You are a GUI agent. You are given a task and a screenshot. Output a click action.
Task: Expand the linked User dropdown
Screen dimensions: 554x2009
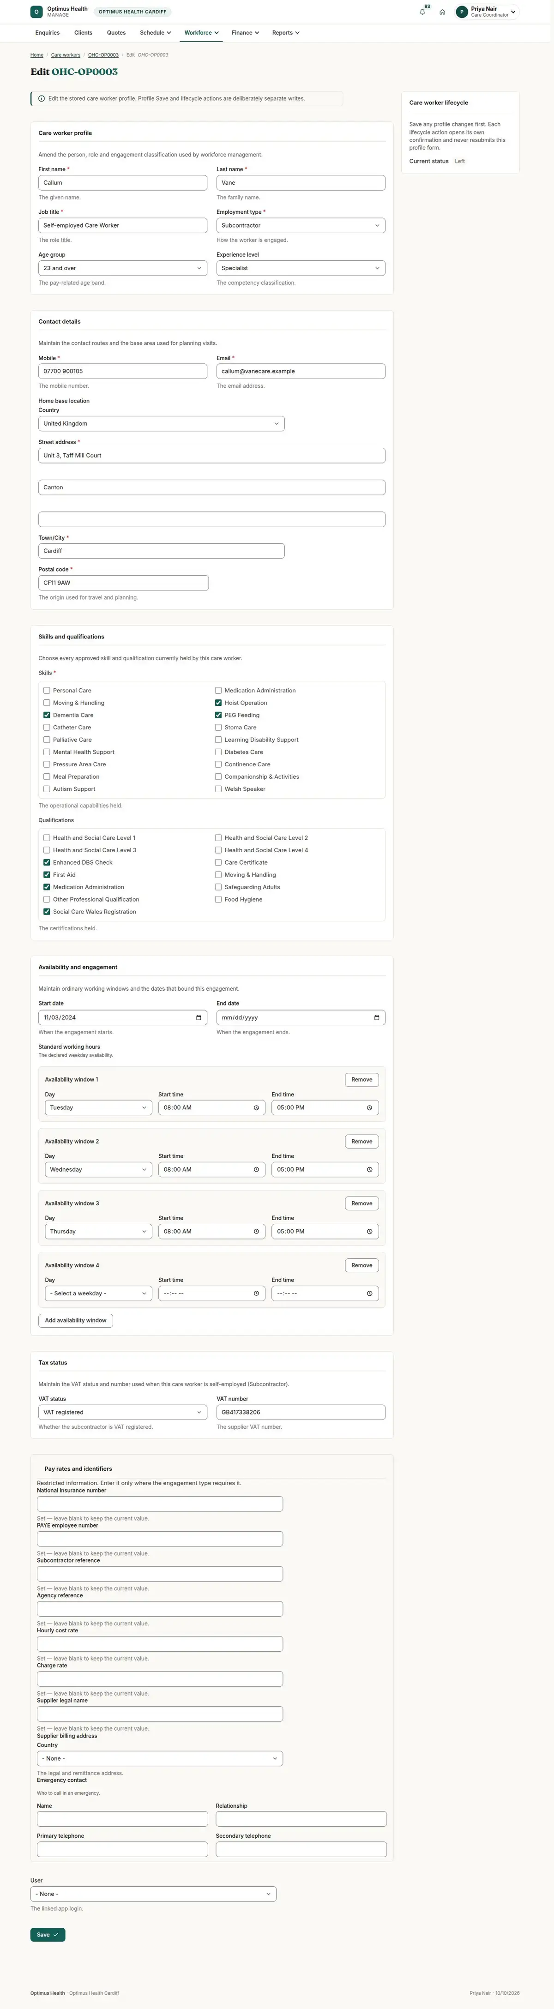point(153,1895)
